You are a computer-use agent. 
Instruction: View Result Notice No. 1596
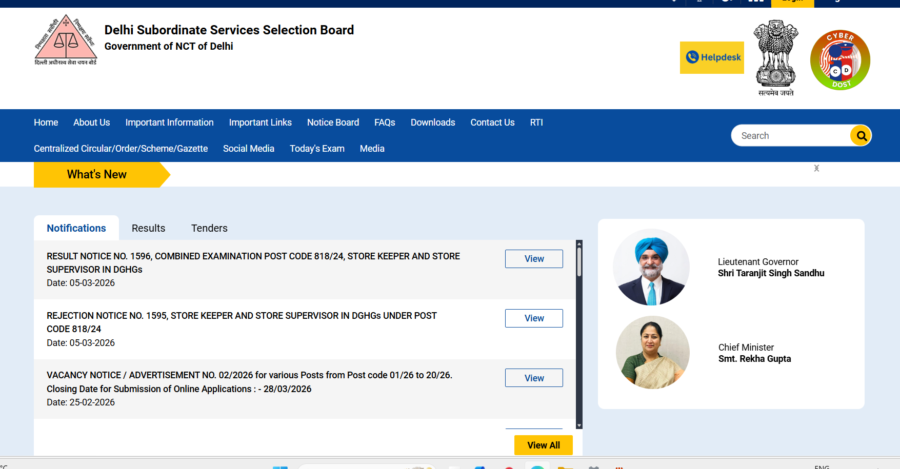click(x=534, y=259)
